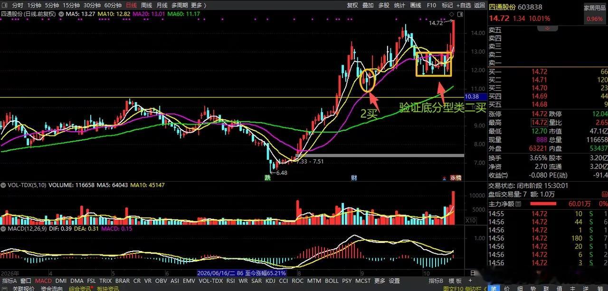Image resolution: width=608 pixels, height=291 pixels.
Task: Open the 标记 marking tool
Action: click(447, 5)
